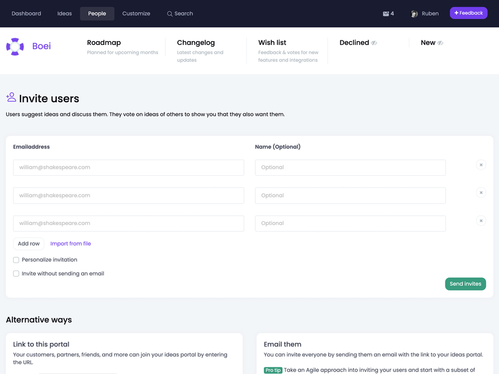Click the Send invites button
This screenshot has width=499, height=374.
[x=465, y=284]
